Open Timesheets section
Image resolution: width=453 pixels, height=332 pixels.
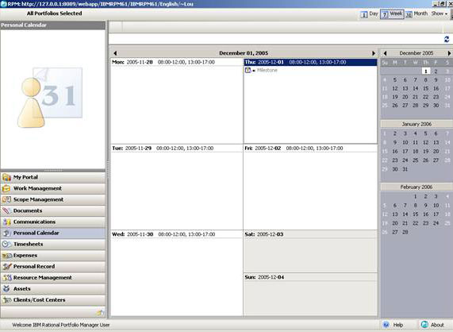point(53,244)
